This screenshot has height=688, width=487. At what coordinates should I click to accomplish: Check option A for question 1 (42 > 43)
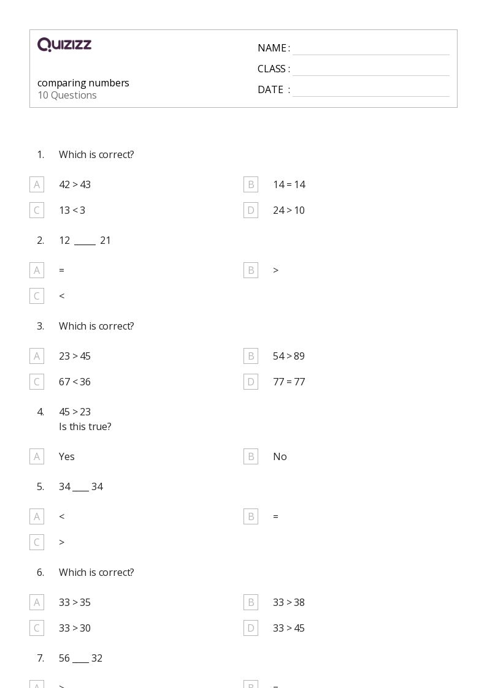pyautogui.click(x=37, y=184)
